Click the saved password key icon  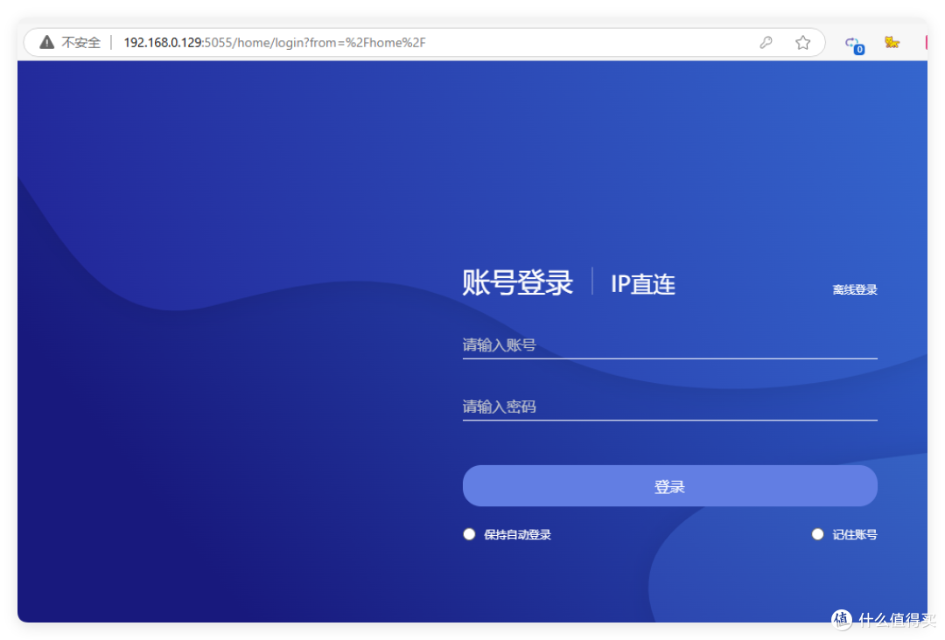click(766, 42)
